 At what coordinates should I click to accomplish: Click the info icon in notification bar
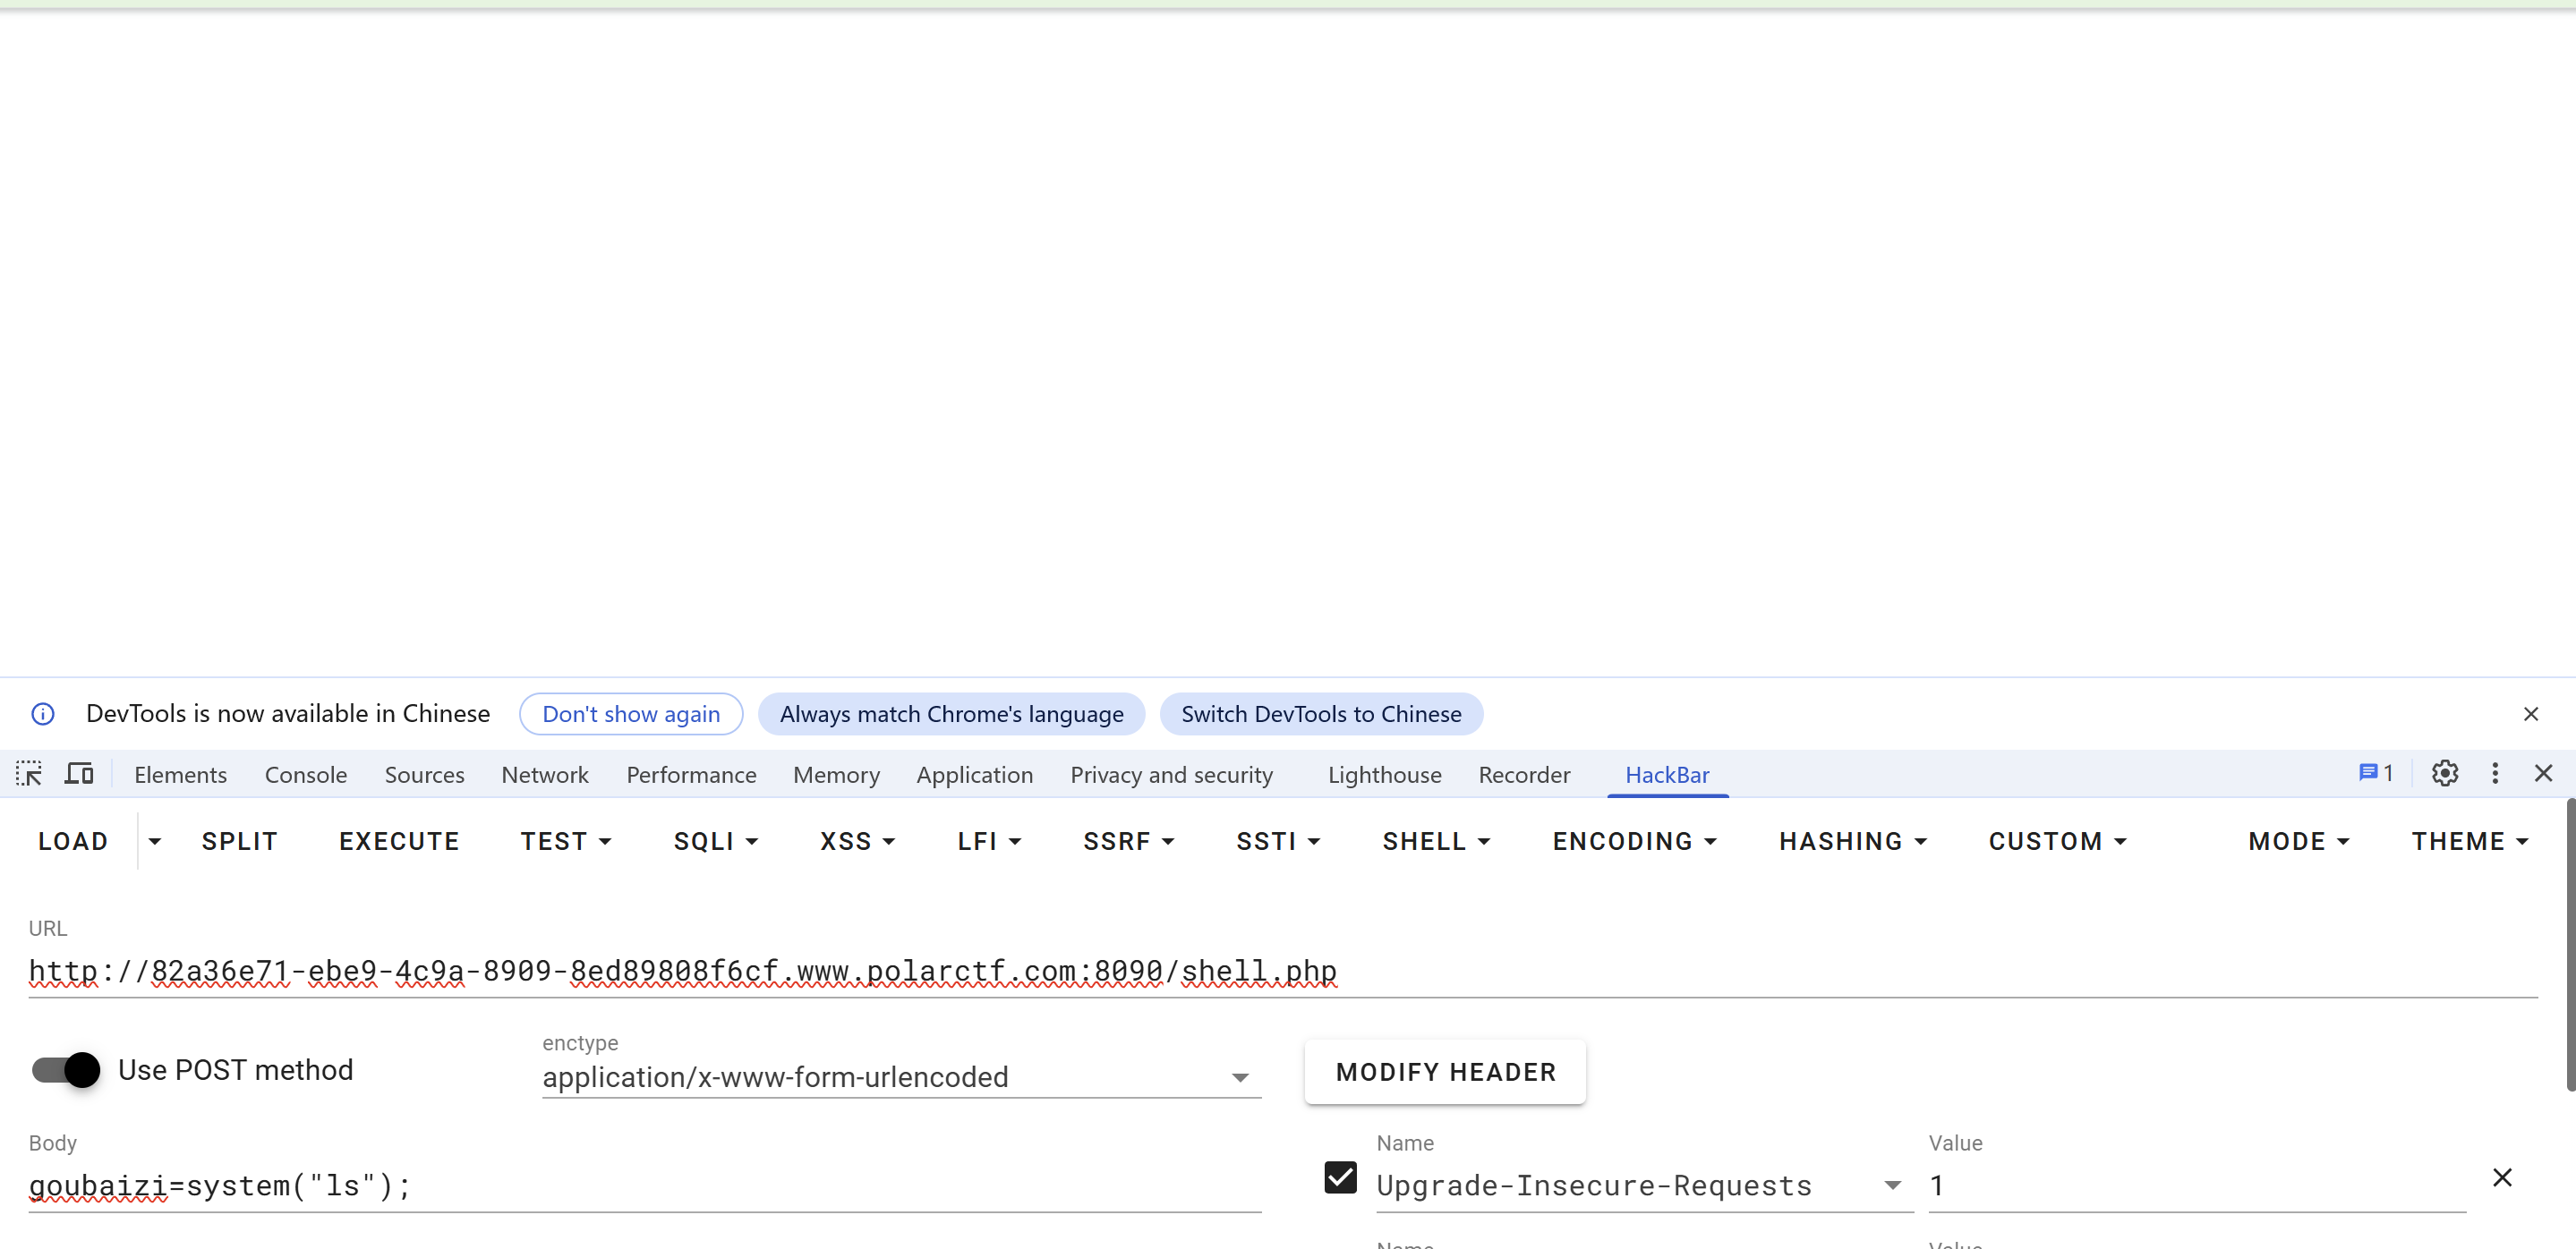tap(43, 715)
